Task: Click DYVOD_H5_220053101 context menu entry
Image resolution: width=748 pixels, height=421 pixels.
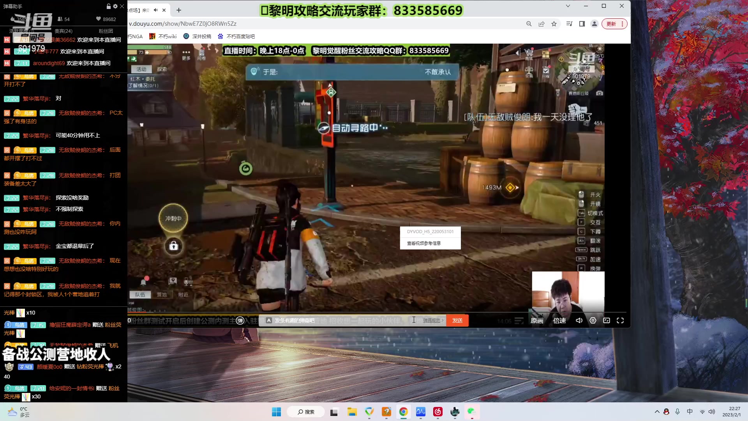Action: 430,232
